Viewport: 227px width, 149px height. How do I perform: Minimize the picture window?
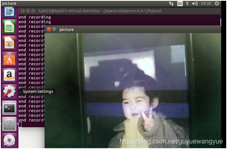(x=54, y=30)
